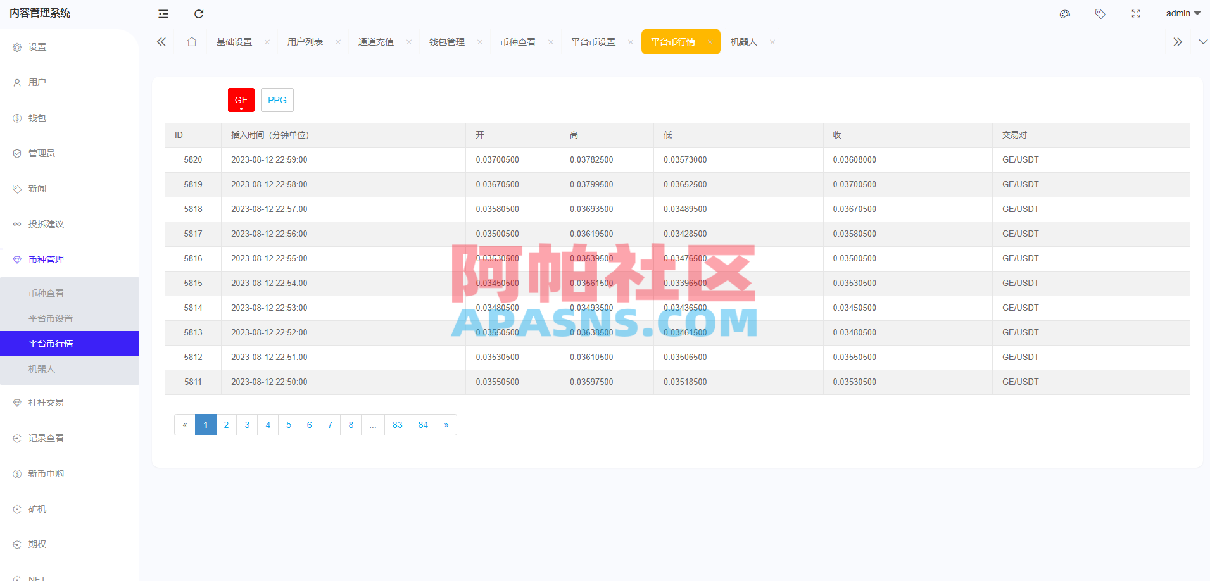Image resolution: width=1210 pixels, height=581 pixels.
Task: Refresh the page using the reload icon
Action: pyautogui.click(x=199, y=13)
